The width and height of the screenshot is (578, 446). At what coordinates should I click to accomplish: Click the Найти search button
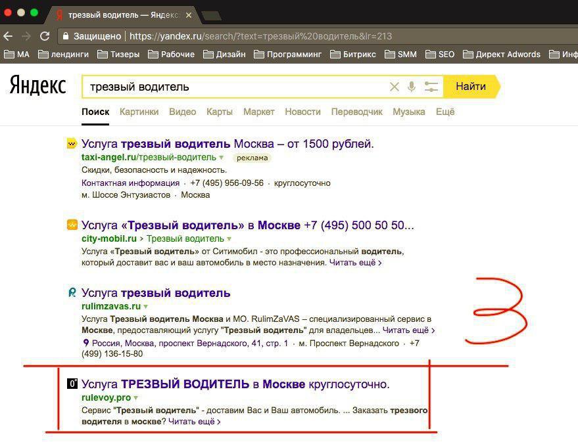pos(471,87)
